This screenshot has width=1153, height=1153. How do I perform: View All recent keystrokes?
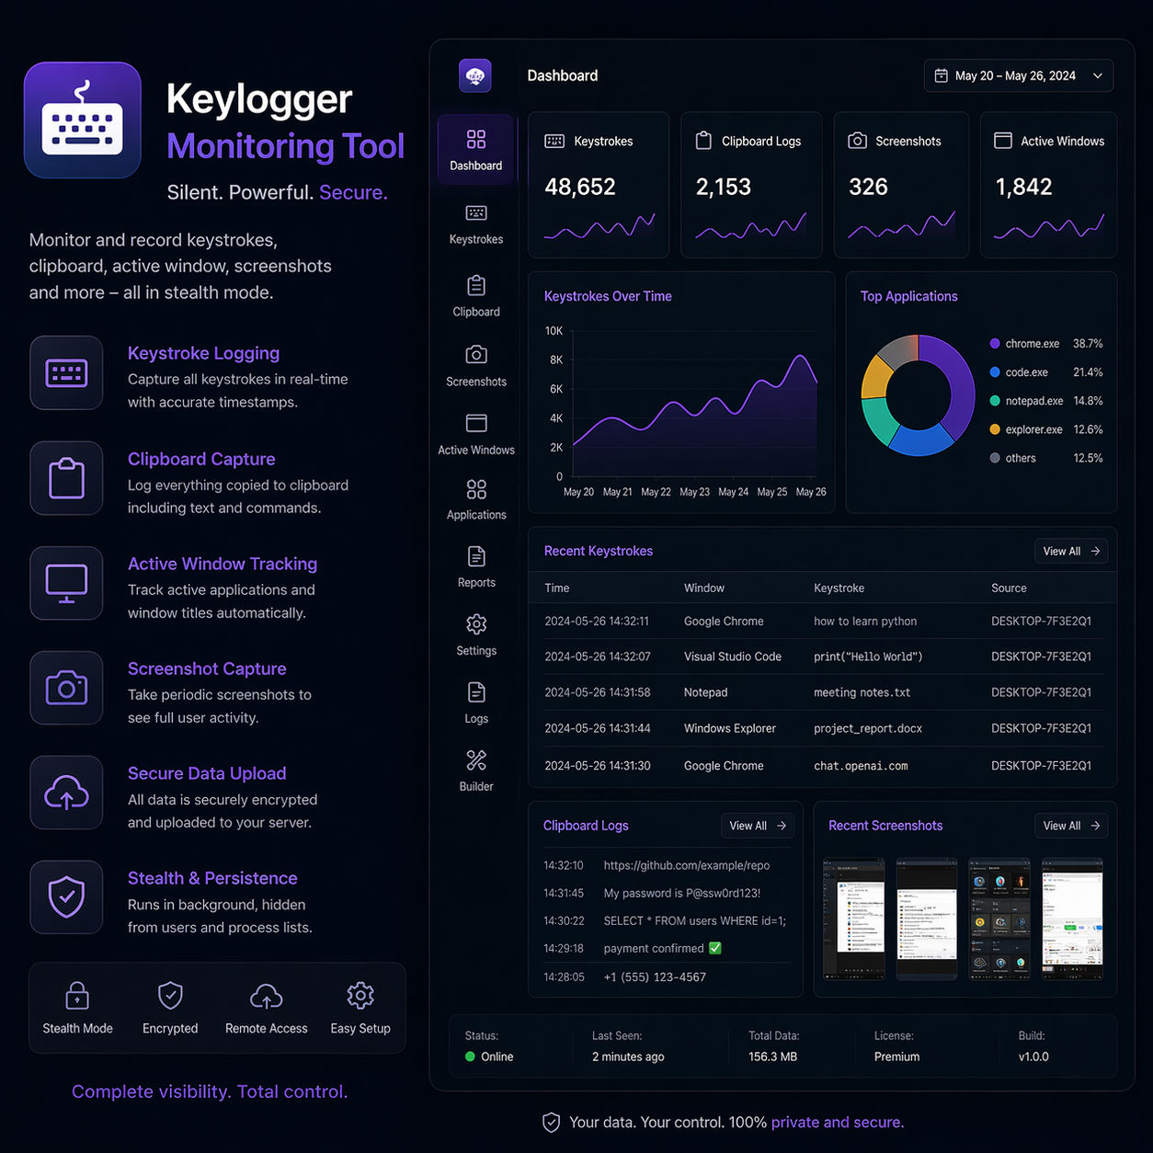[1070, 551]
